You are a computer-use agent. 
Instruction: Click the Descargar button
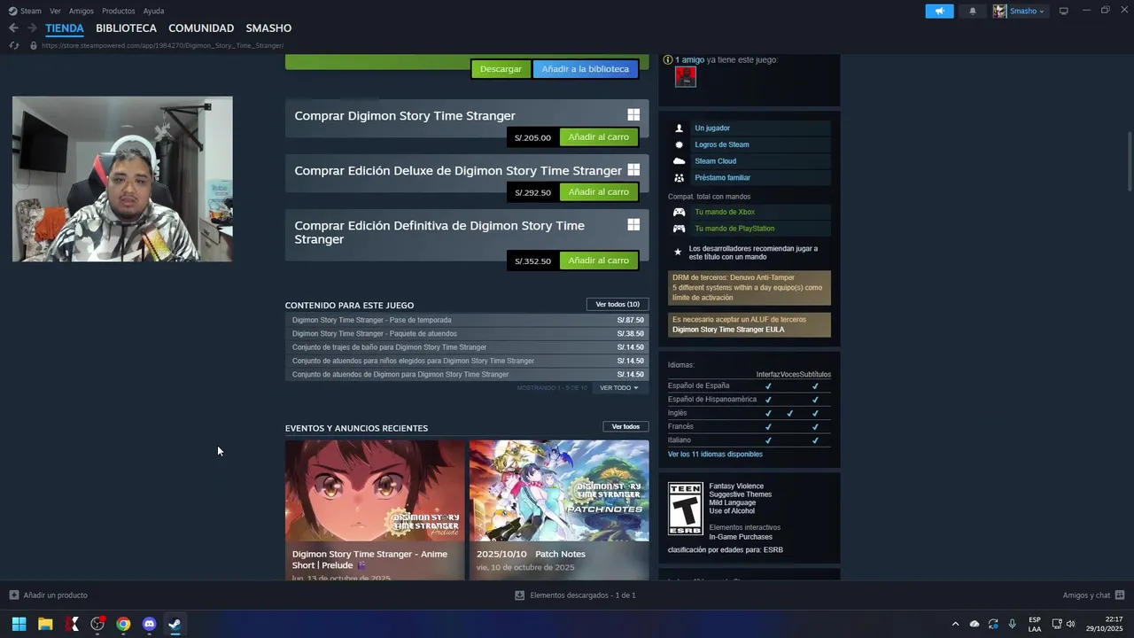click(x=501, y=69)
